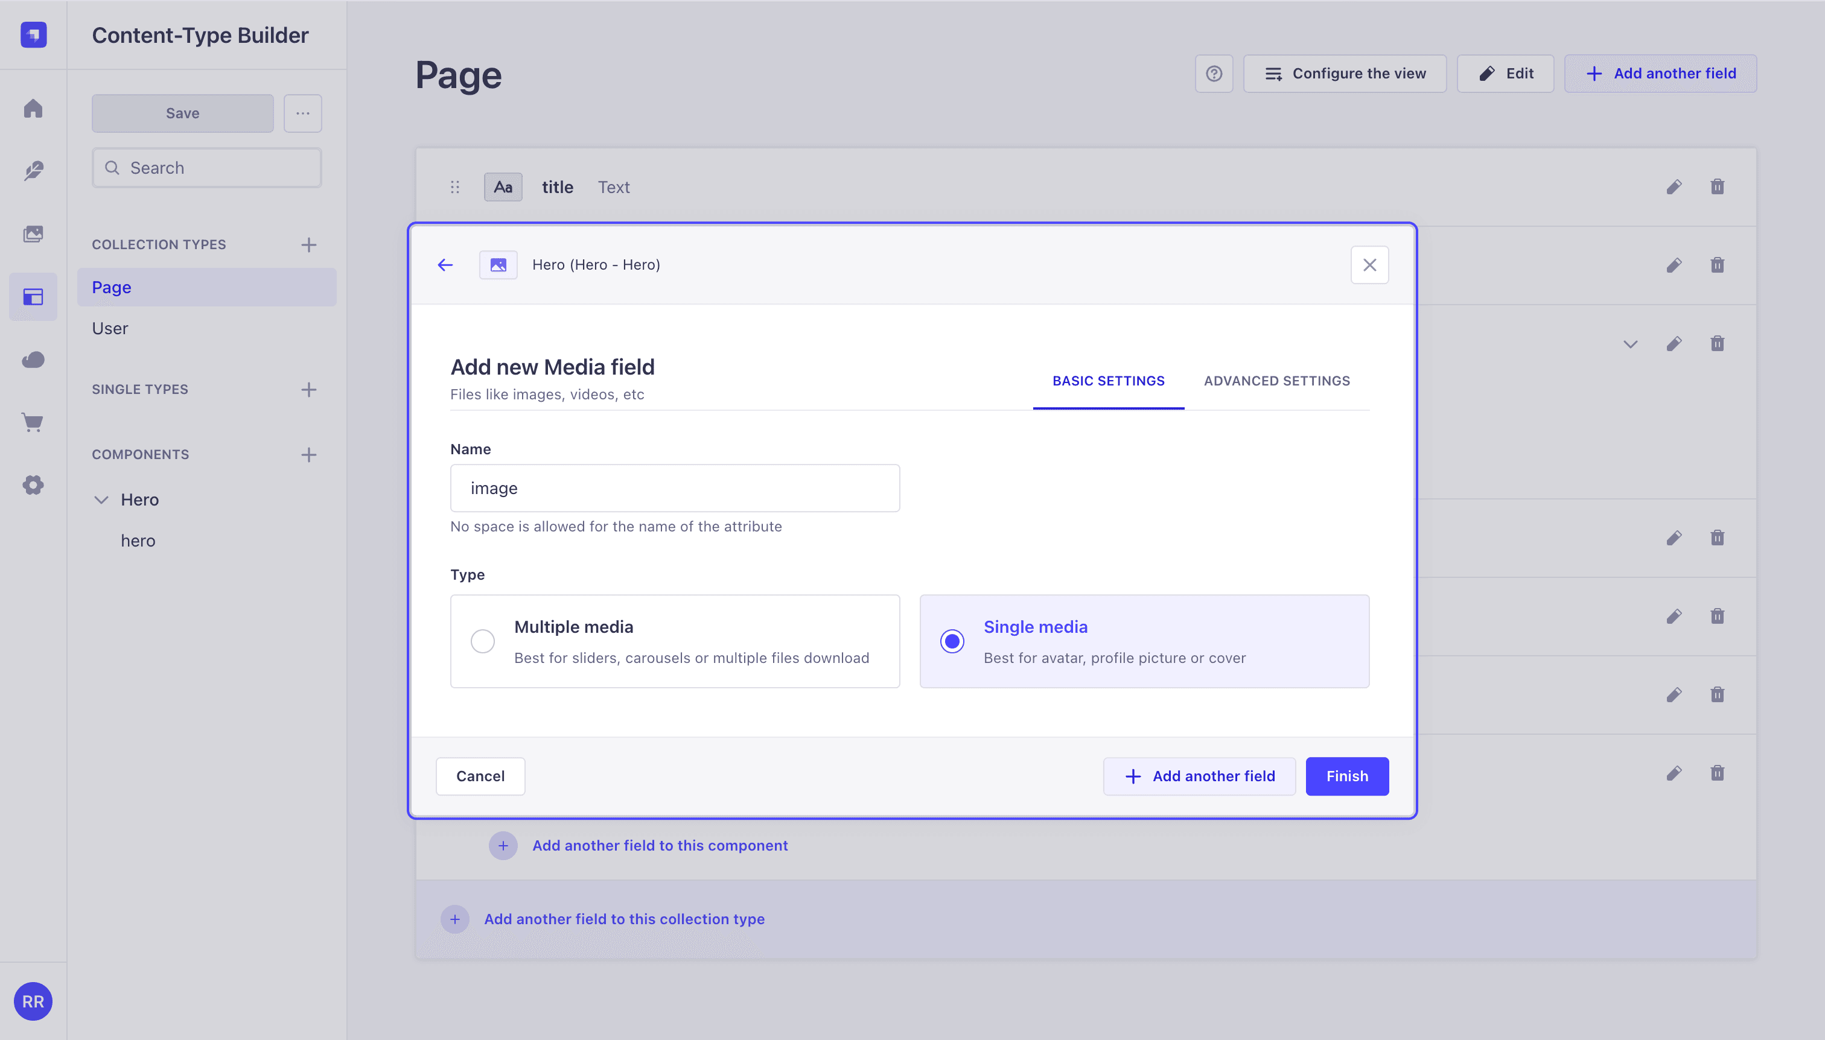Add a new single type plus icon
The width and height of the screenshot is (1825, 1040).
(x=308, y=389)
